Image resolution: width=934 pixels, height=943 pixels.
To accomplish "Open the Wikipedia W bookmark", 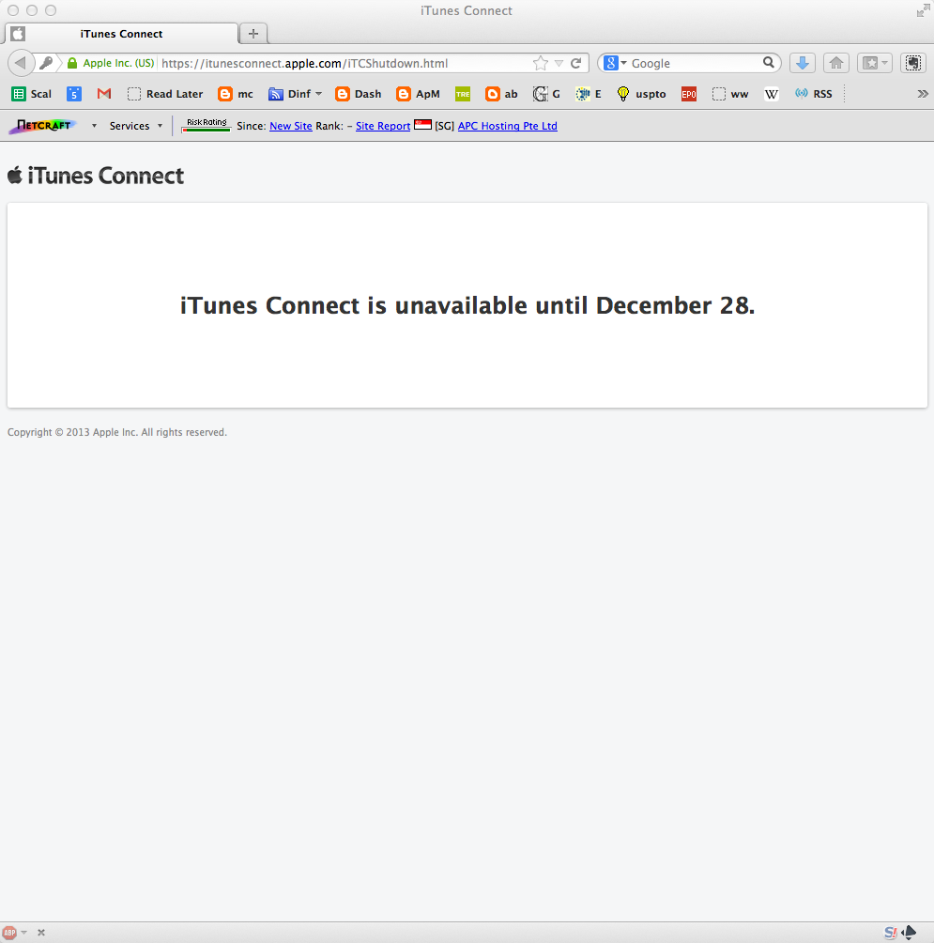I will (x=771, y=94).
